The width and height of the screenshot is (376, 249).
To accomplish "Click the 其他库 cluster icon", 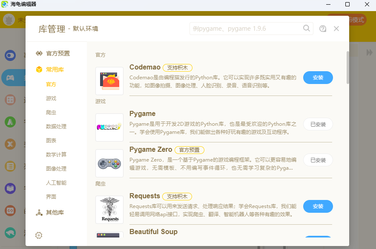I will pos(39,212).
